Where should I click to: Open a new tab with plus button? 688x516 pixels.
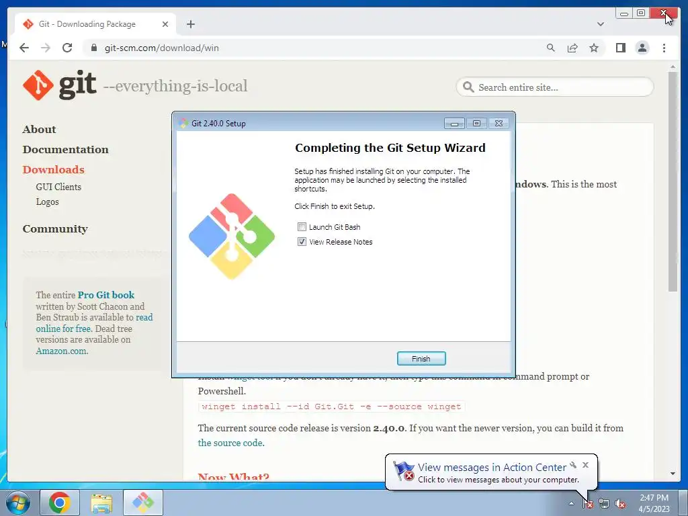point(190,24)
